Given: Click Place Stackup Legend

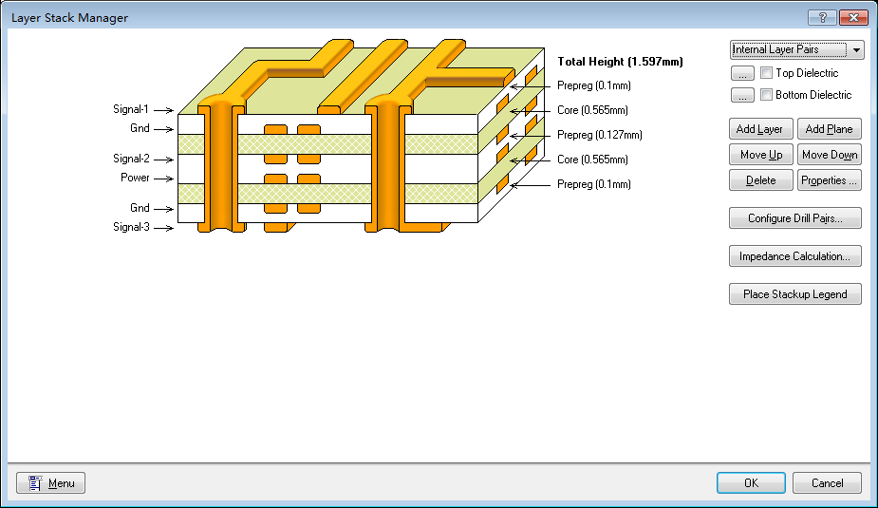Looking at the screenshot, I should coord(794,294).
